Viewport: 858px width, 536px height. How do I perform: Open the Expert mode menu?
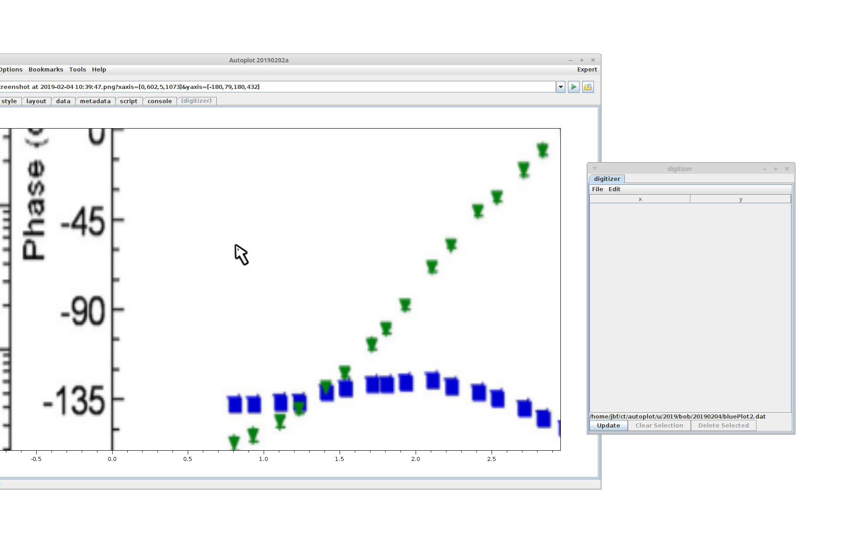click(587, 70)
